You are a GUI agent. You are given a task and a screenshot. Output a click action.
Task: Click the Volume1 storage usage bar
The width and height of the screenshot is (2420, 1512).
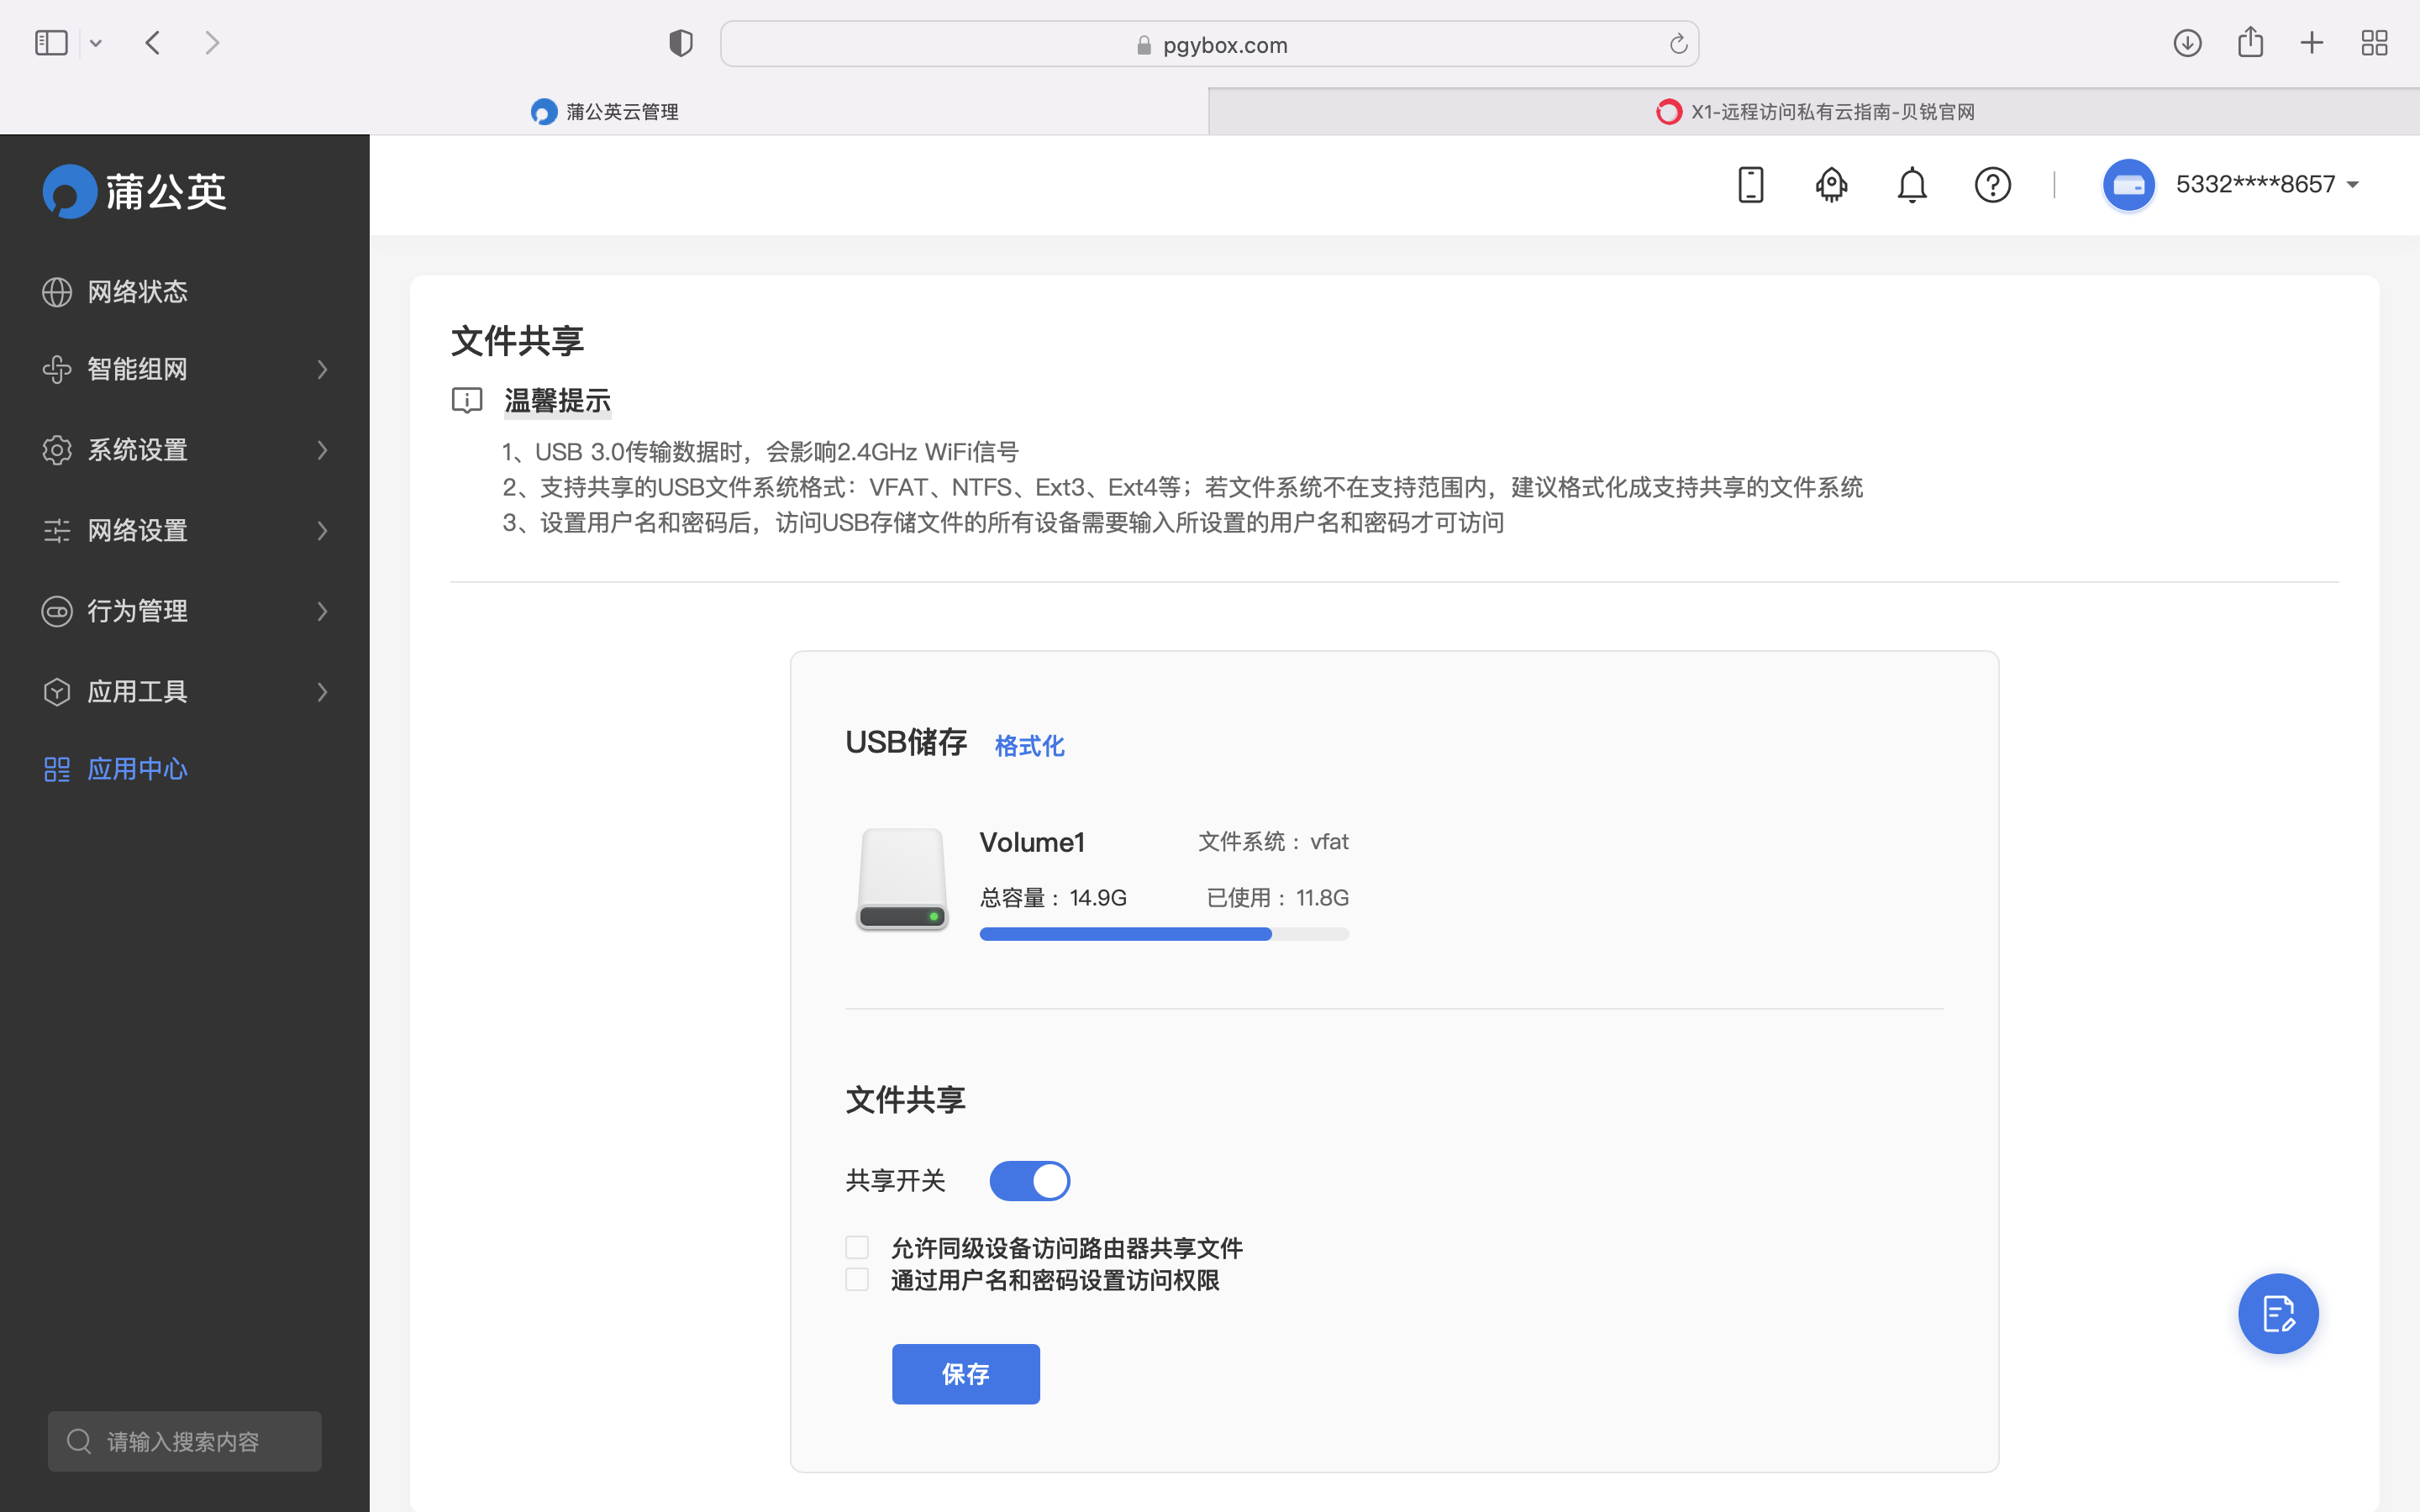click(1164, 934)
